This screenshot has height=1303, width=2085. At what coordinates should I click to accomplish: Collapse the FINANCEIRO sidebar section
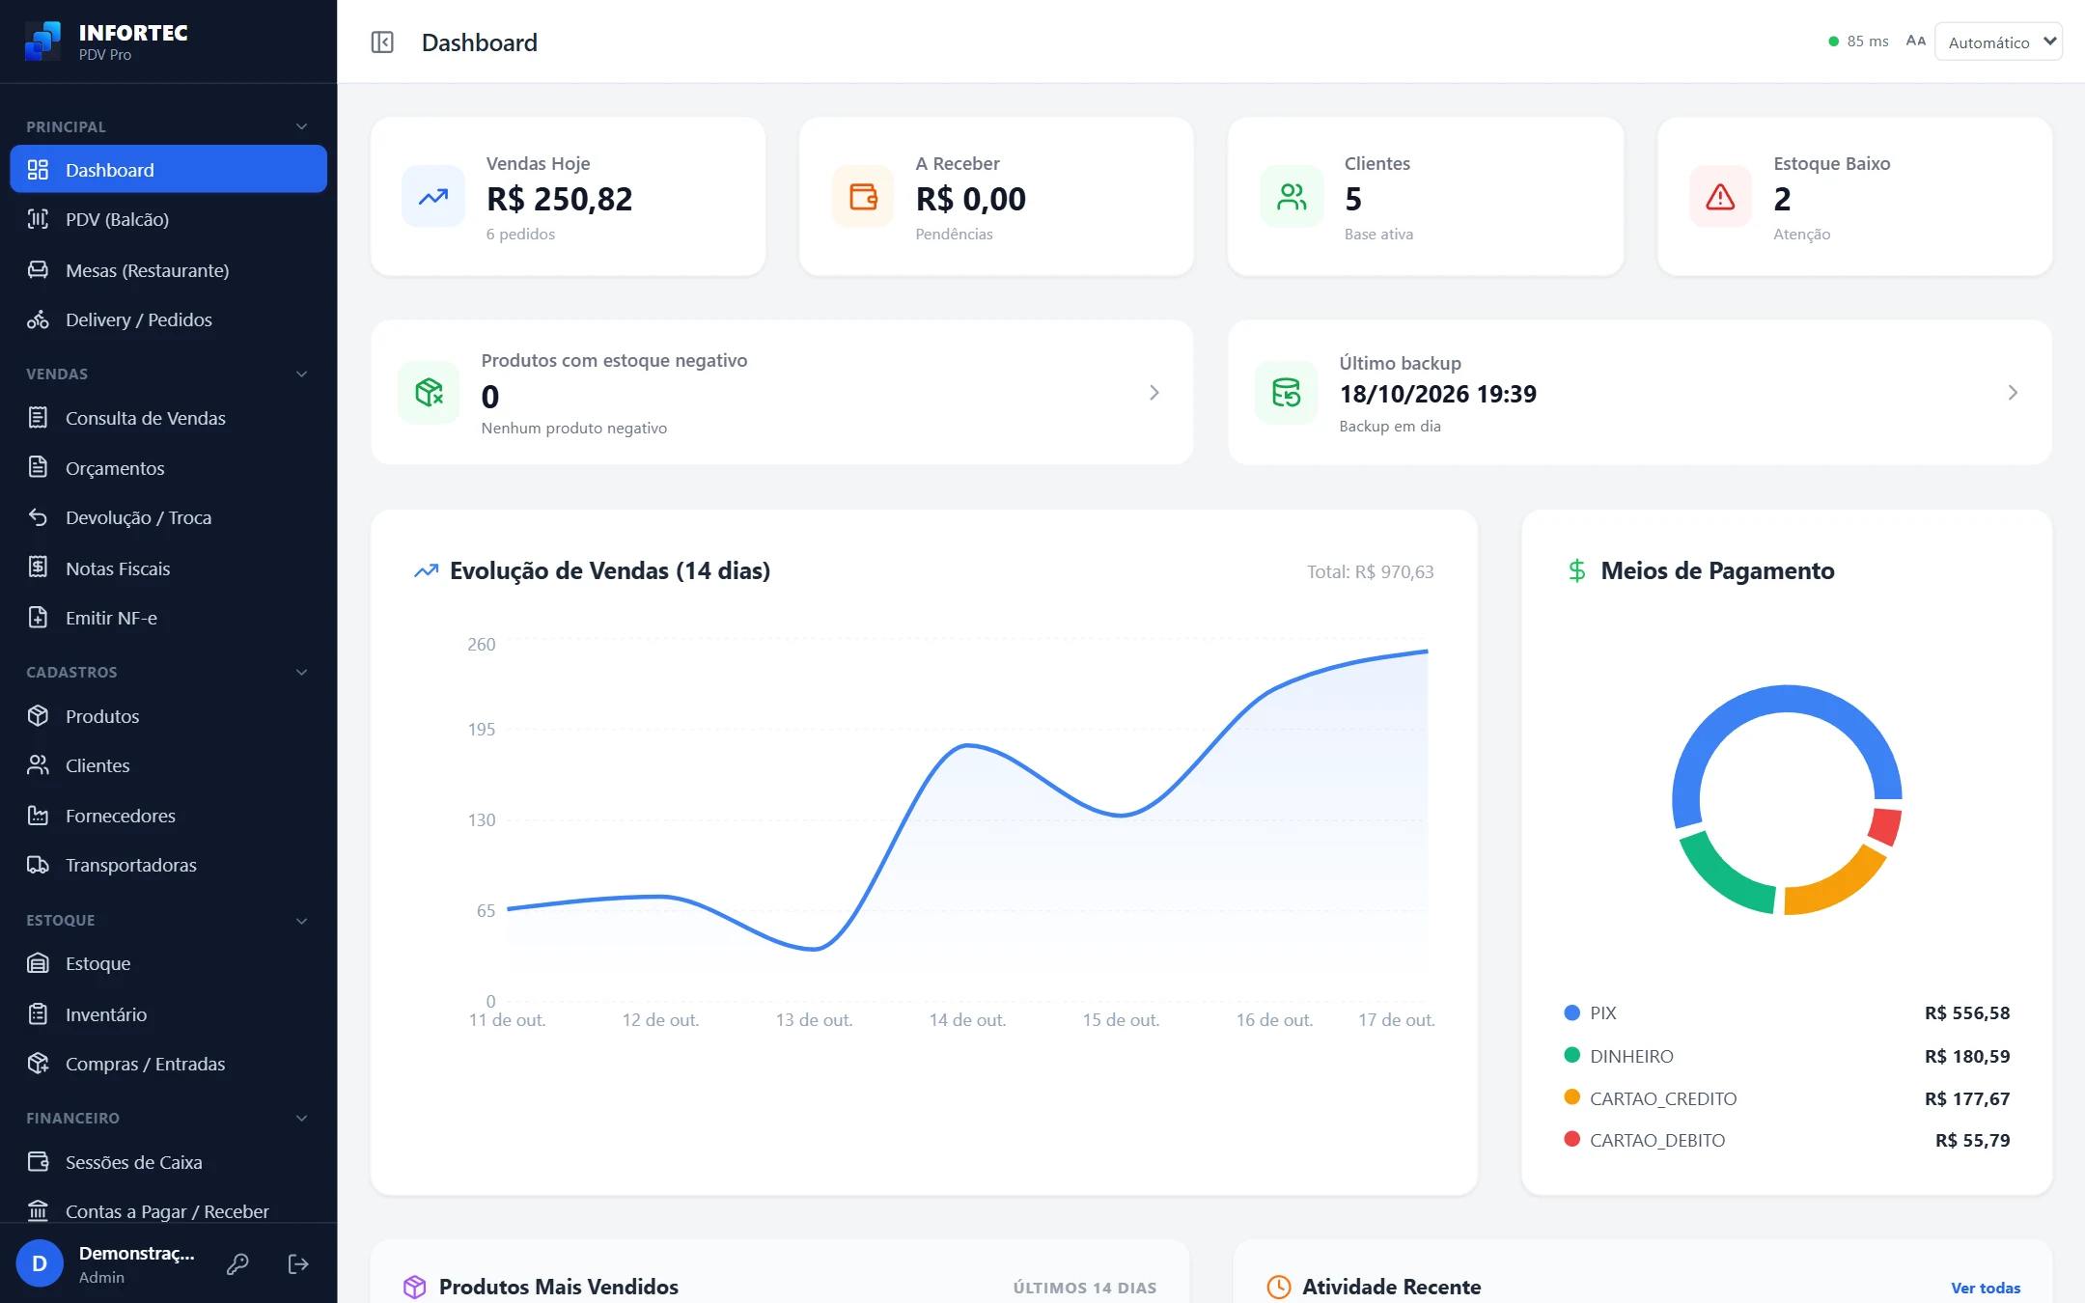click(301, 1118)
